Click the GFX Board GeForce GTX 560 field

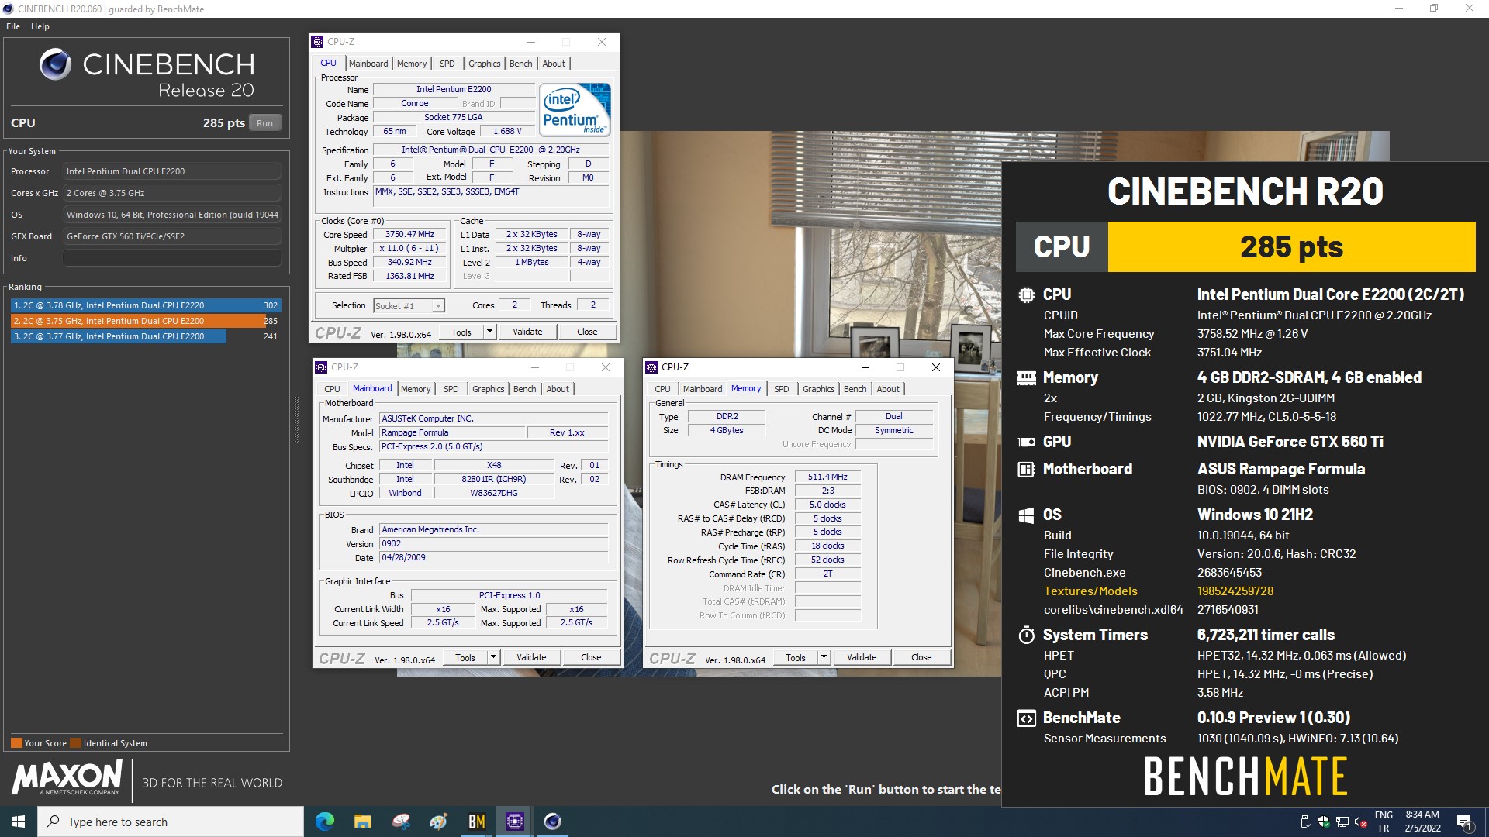(x=172, y=236)
